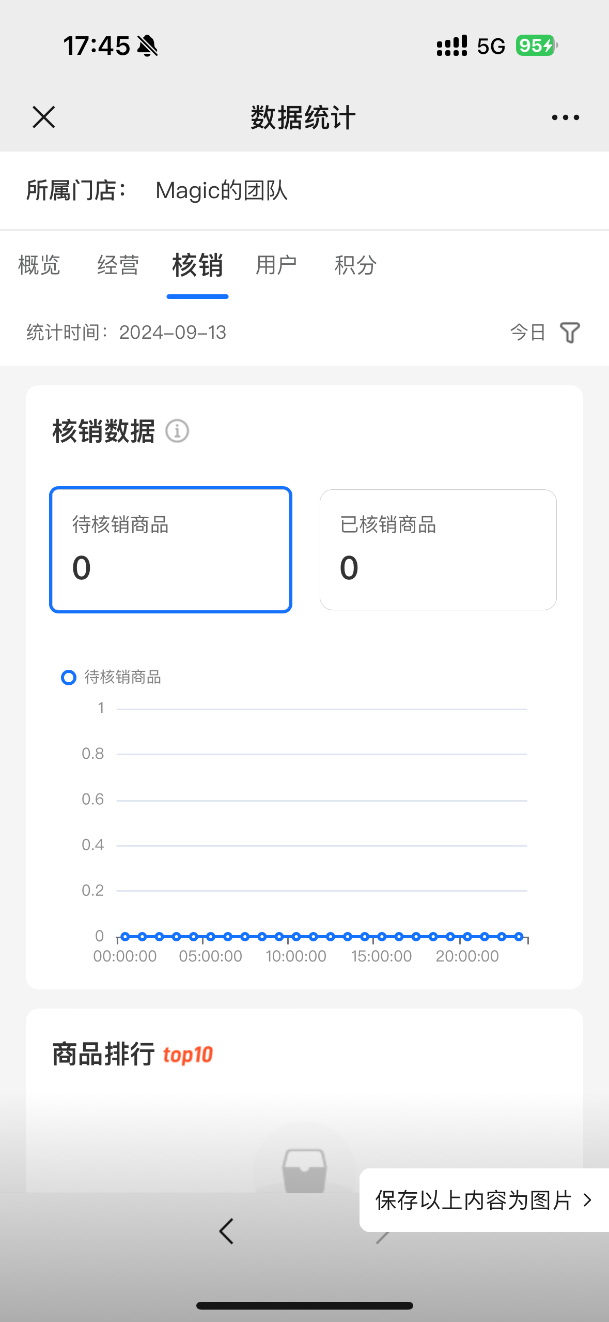Switch to the 经营 tab
This screenshot has height=1322, width=609.
click(x=118, y=265)
